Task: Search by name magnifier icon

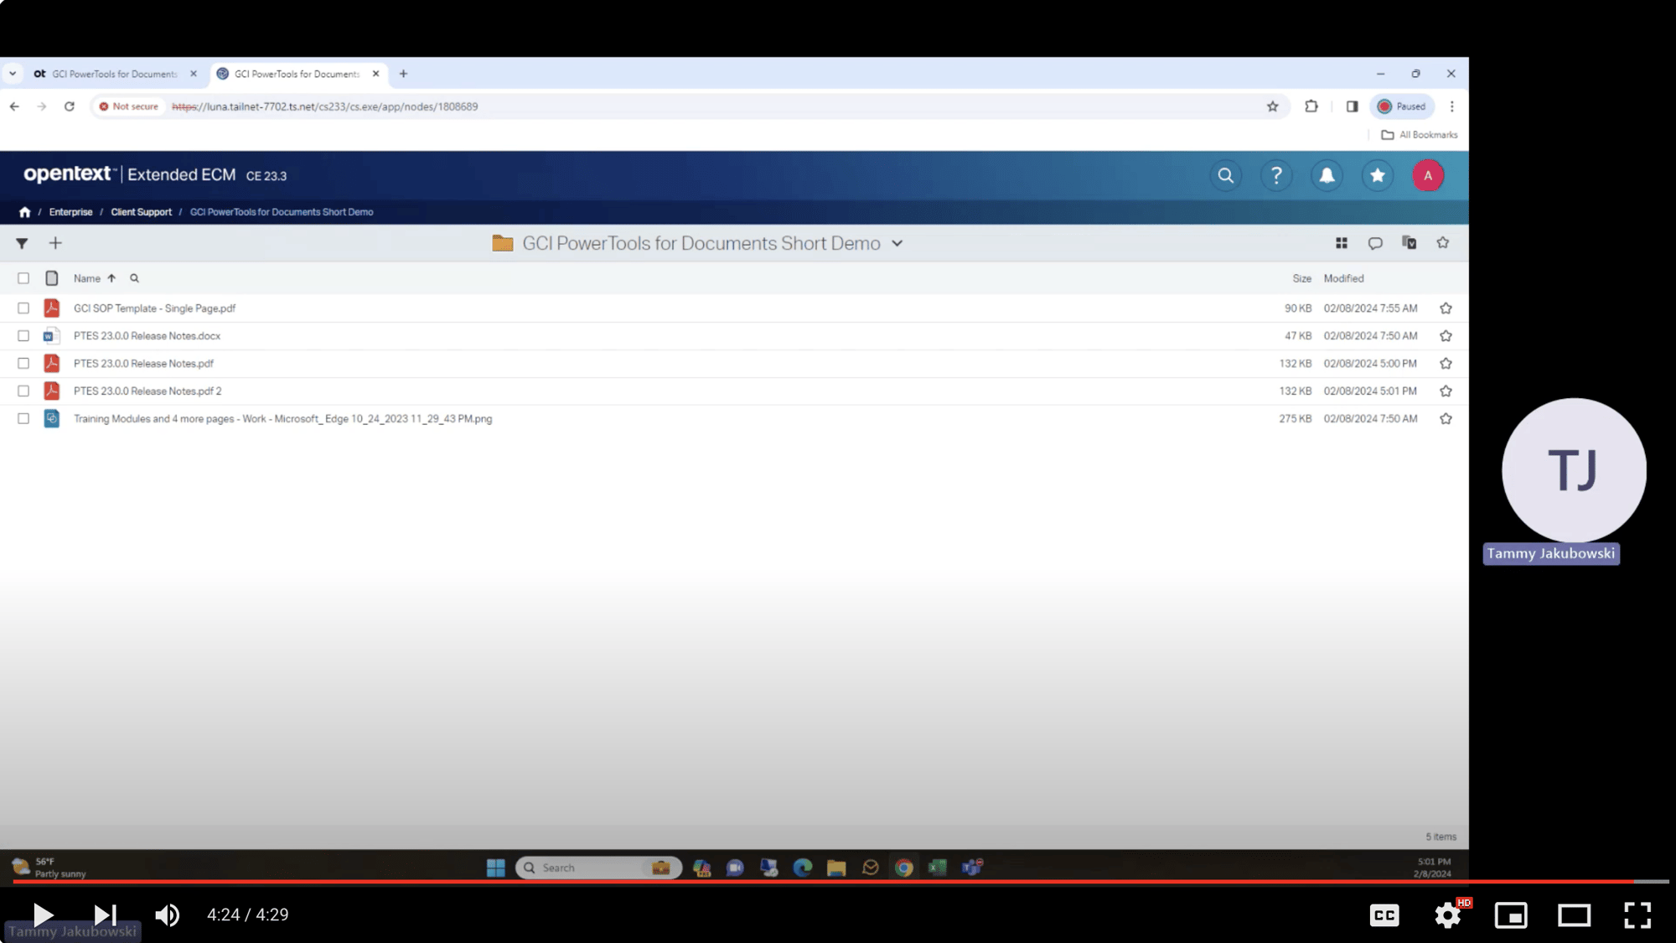Action: click(134, 278)
